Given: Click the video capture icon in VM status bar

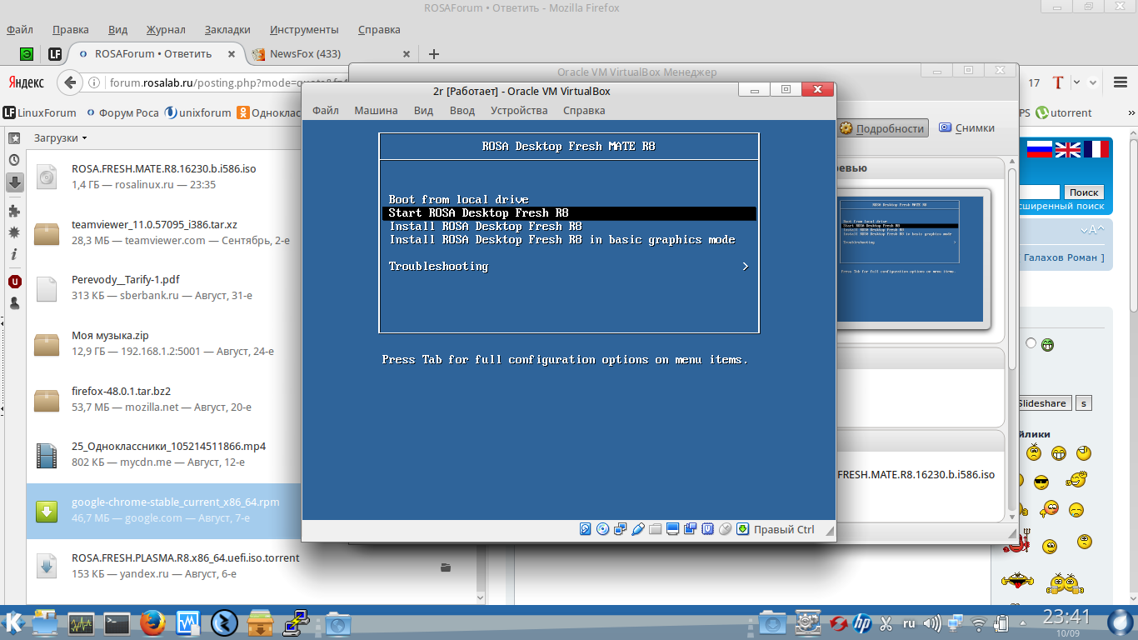Looking at the screenshot, I should coord(691,529).
